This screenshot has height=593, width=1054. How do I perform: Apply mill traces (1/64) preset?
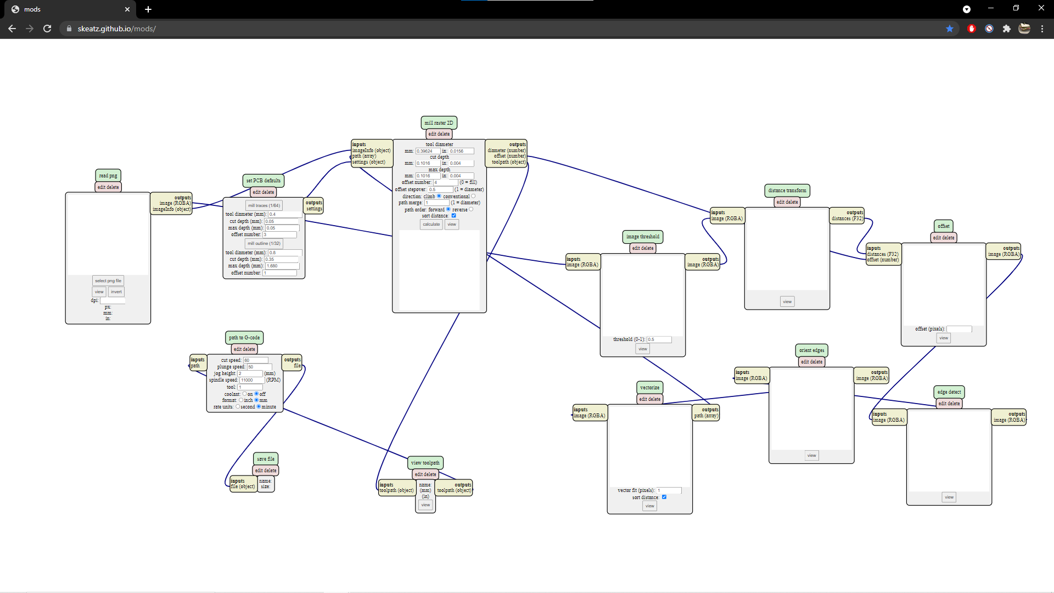click(x=264, y=205)
